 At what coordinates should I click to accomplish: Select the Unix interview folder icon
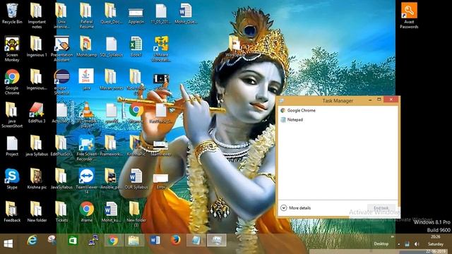[x=61, y=16]
